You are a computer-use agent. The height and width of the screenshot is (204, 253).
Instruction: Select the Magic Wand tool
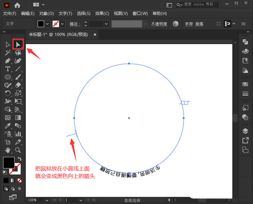pyautogui.click(x=8, y=53)
